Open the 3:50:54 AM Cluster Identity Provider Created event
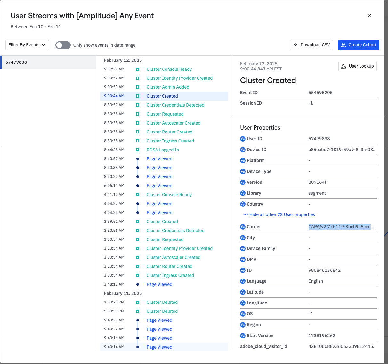The image size is (388, 364). (x=164, y=248)
